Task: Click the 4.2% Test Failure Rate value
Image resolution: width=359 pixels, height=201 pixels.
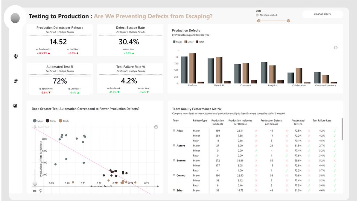Action: [x=129, y=81]
